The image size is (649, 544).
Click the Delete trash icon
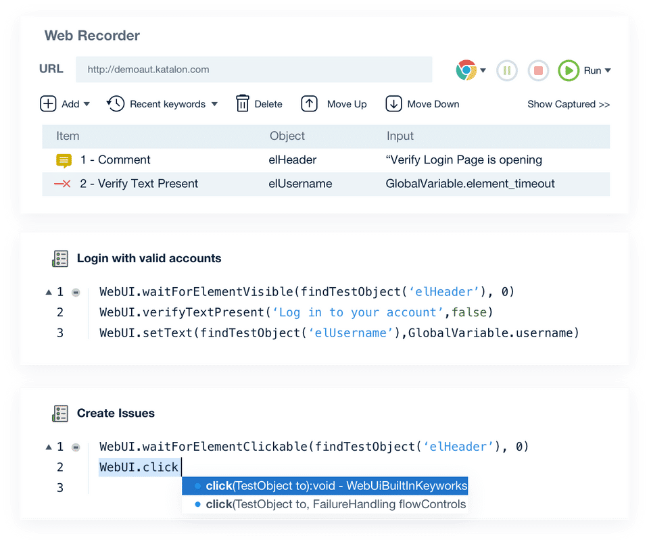(x=243, y=103)
